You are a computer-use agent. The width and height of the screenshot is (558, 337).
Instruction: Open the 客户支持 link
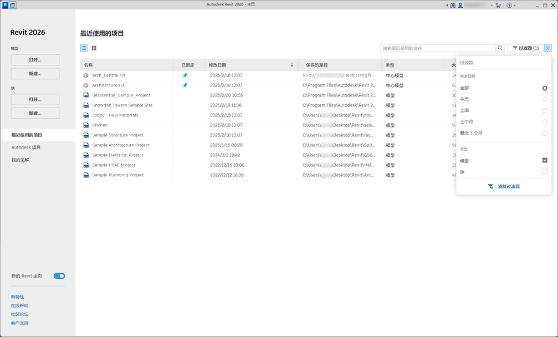pos(19,323)
